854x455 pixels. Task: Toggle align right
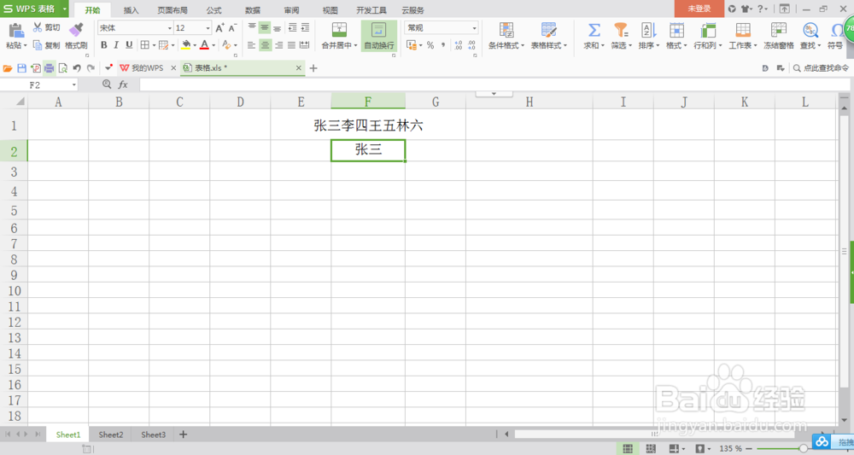278,45
